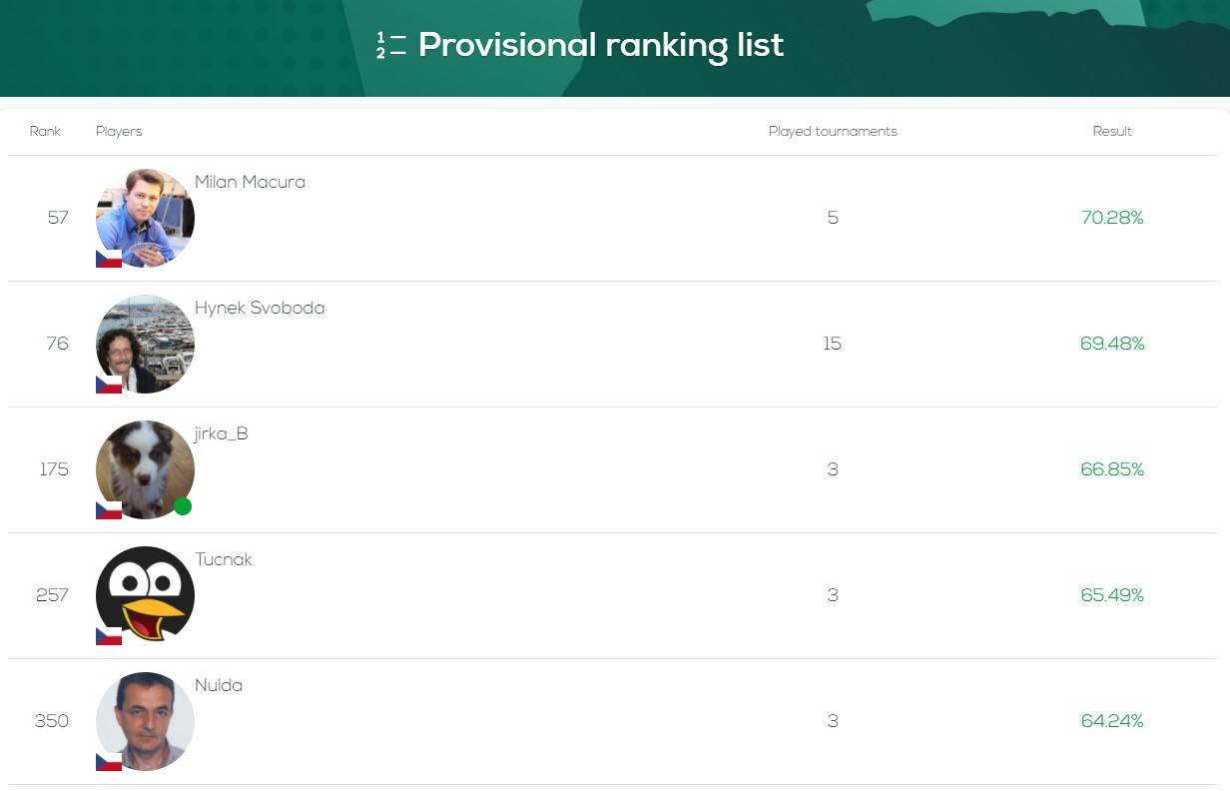Viewport: 1230px width, 794px height.
Task: Open Nulda's profile picture
Action: (145, 721)
